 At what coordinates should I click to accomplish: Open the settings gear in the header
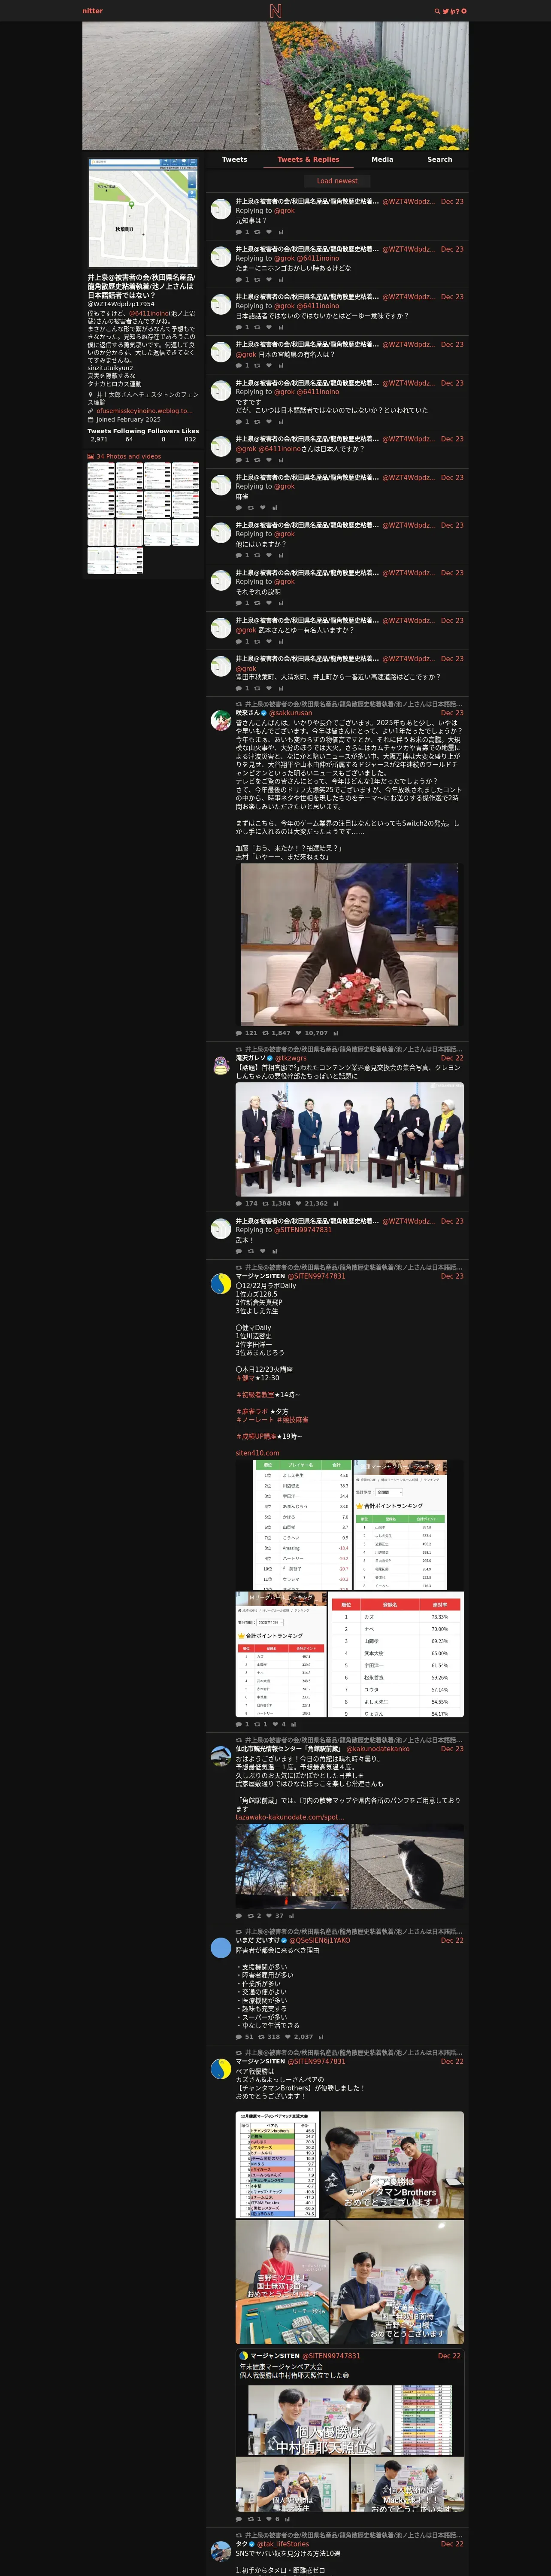(x=464, y=11)
